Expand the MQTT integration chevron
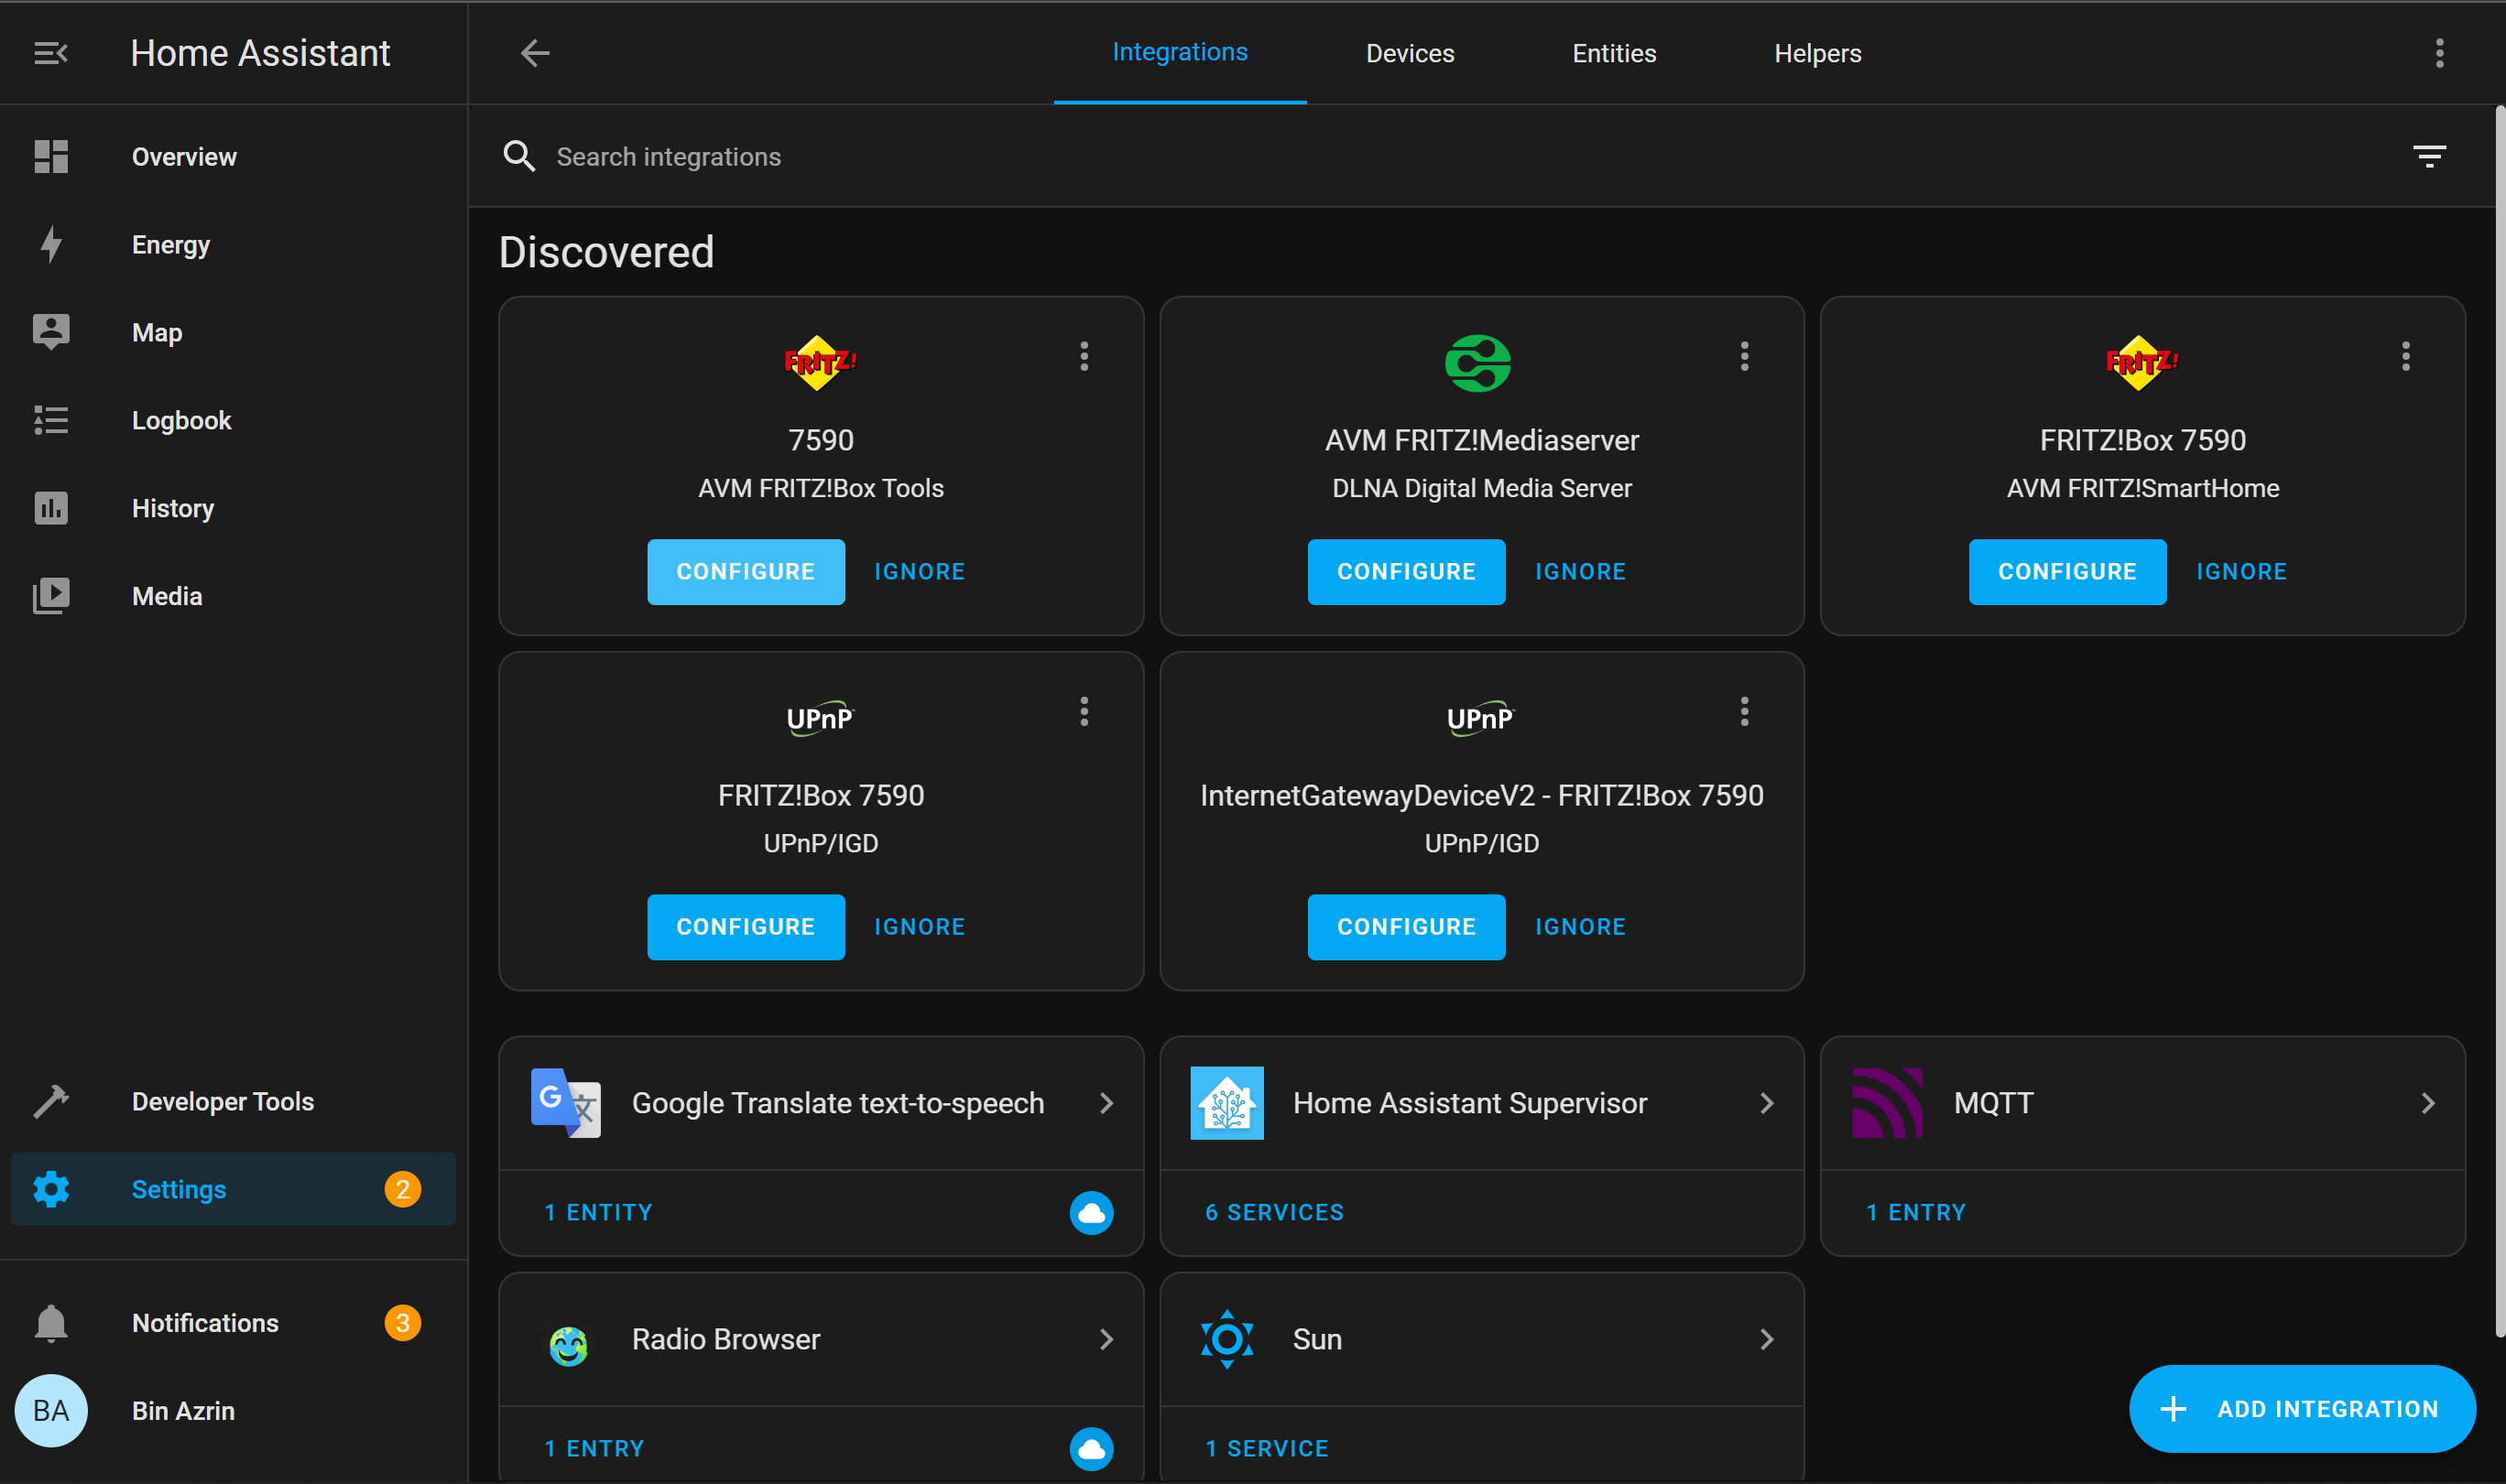Image resolution: width=2506 pixels, height=1484 pixels. [2427, 1103]
